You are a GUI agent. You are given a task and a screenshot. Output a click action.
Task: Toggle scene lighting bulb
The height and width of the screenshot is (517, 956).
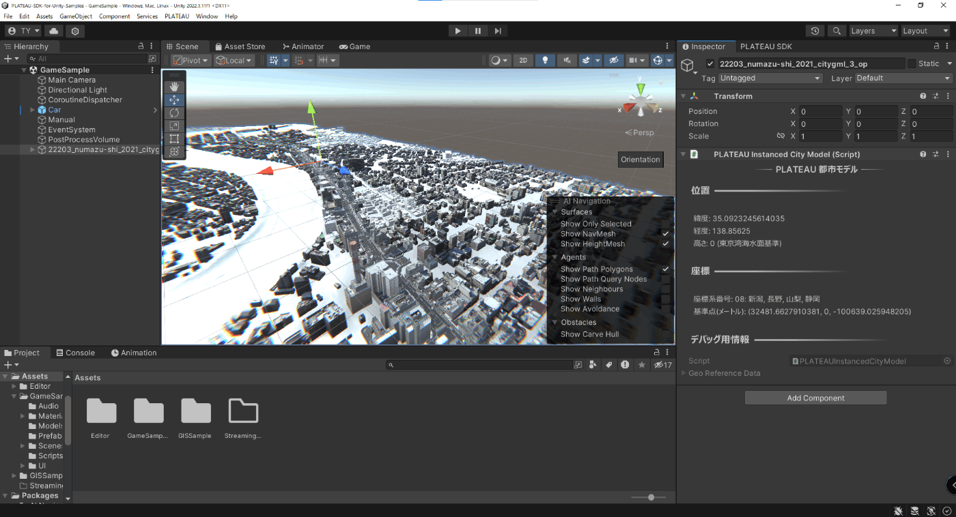[545, 60]
